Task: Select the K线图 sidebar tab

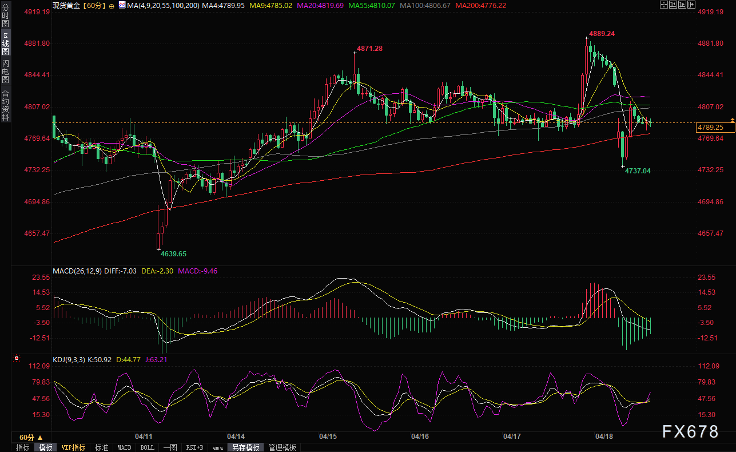Action: click(x=5, y=43)
